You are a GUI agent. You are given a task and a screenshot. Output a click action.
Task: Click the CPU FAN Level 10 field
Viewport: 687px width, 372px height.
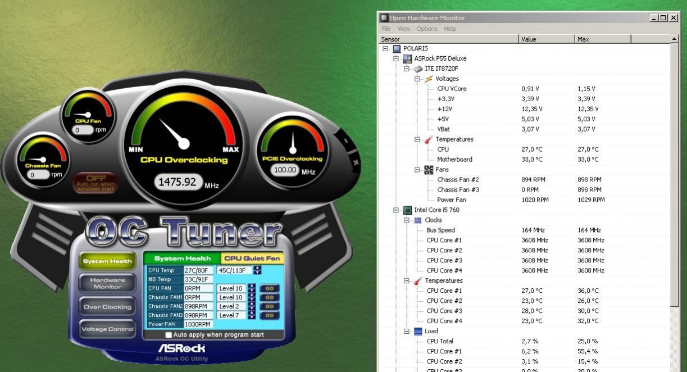[231, 288]
